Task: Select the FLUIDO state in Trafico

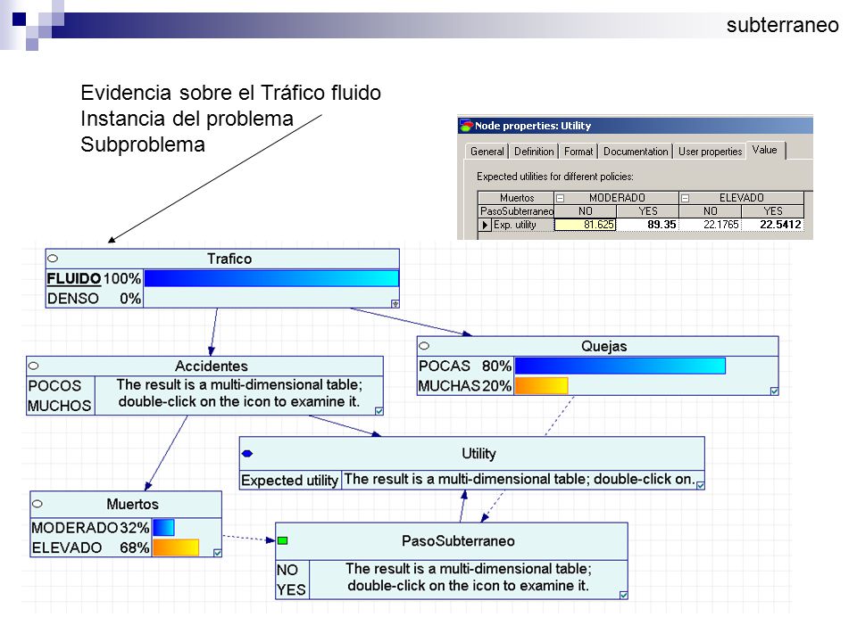Action: (74, 278)
